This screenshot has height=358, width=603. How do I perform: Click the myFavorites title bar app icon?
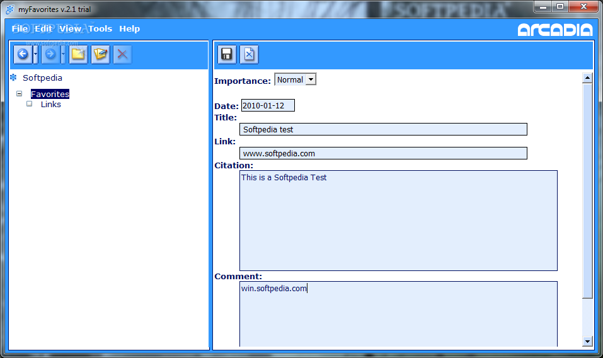coord(10,9)
